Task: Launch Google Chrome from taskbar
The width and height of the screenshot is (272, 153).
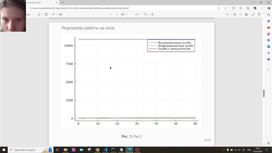Action: [x=97, y=150]
